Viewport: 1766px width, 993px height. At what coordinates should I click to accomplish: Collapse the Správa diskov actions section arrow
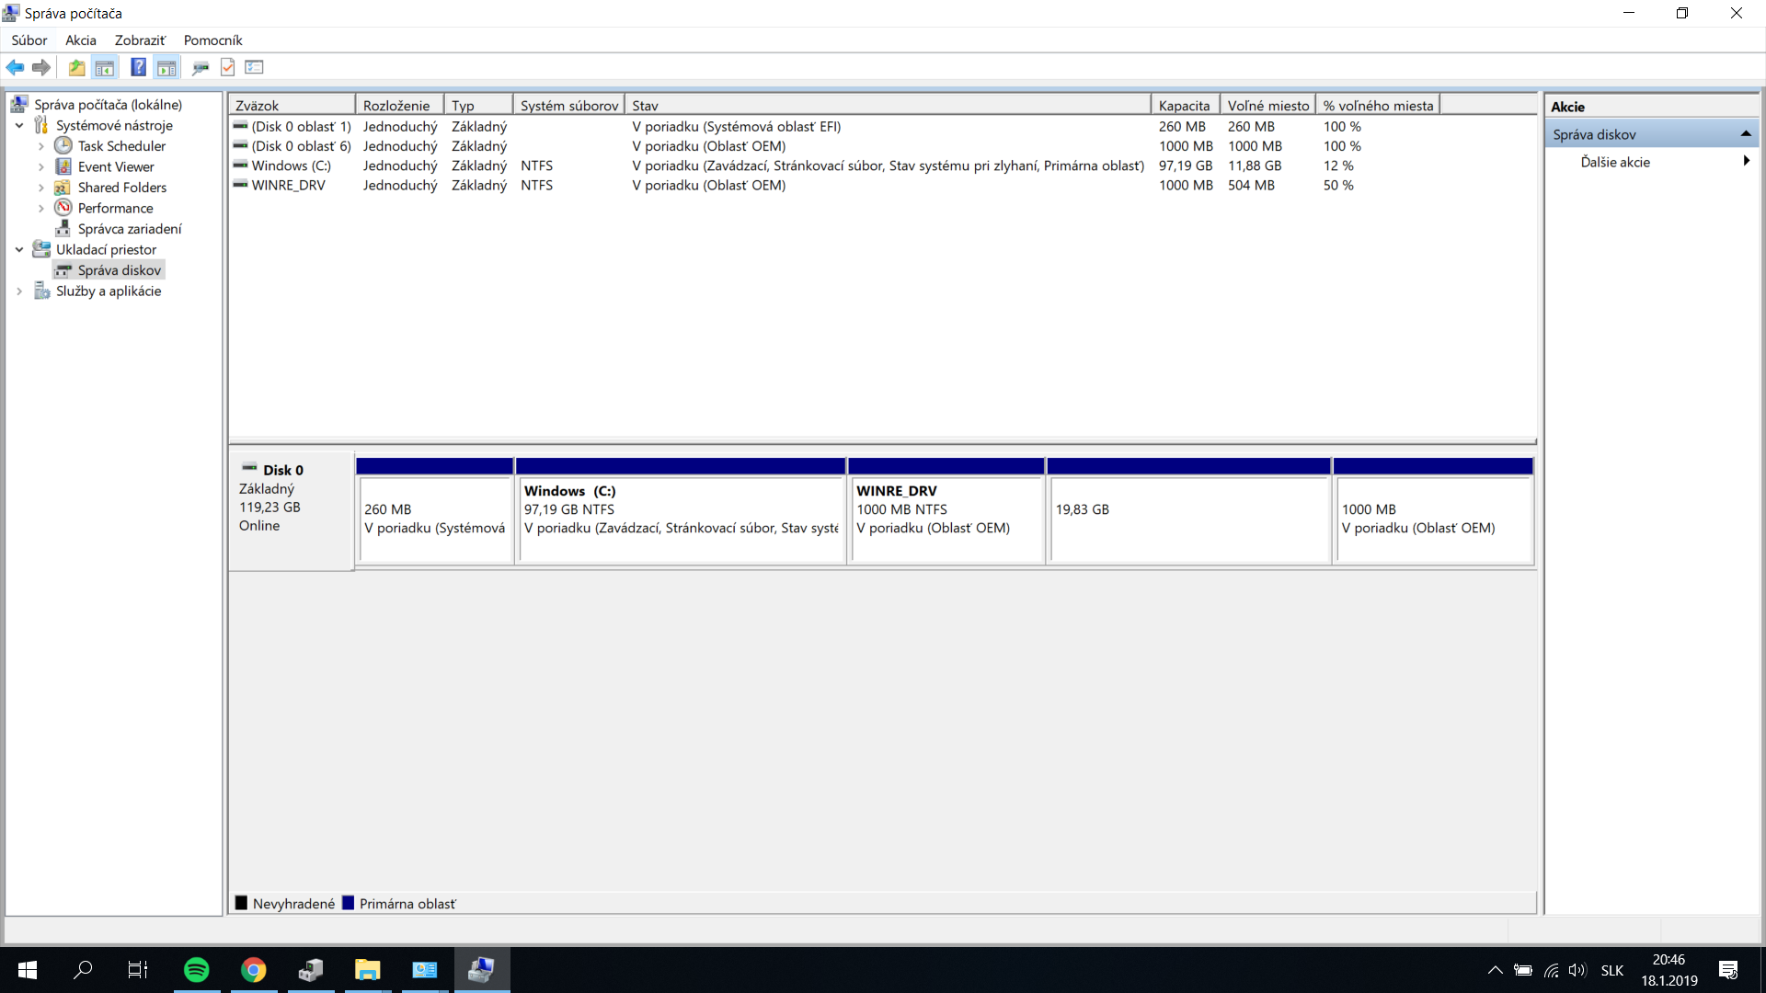click(1745, 134)
